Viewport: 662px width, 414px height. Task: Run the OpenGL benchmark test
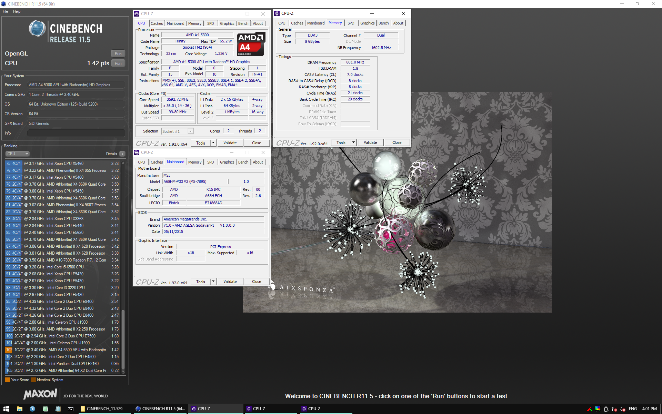click(x=118, y=54)
